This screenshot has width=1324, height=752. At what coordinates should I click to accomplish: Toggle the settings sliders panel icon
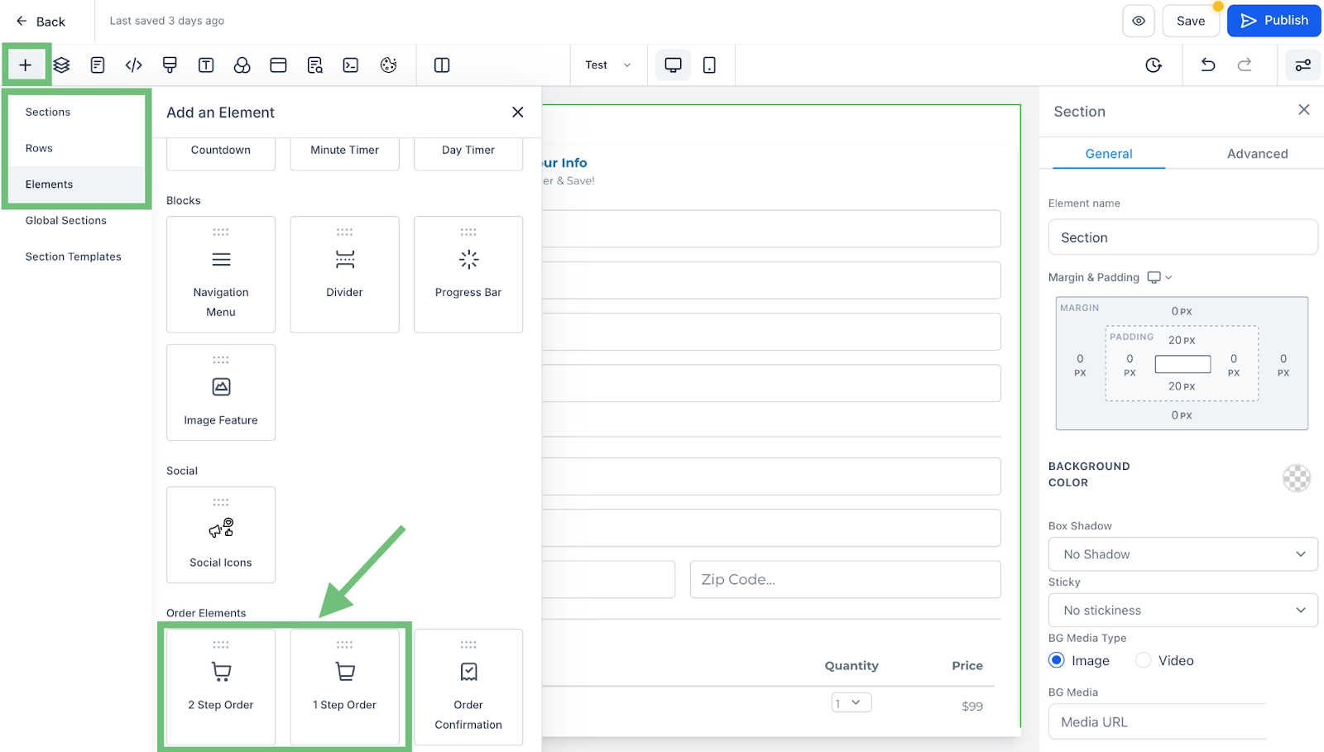pyautogui.click(x=1303, y=65)
